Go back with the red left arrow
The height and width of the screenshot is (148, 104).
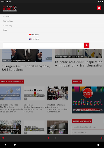click(x=49, y=138)
